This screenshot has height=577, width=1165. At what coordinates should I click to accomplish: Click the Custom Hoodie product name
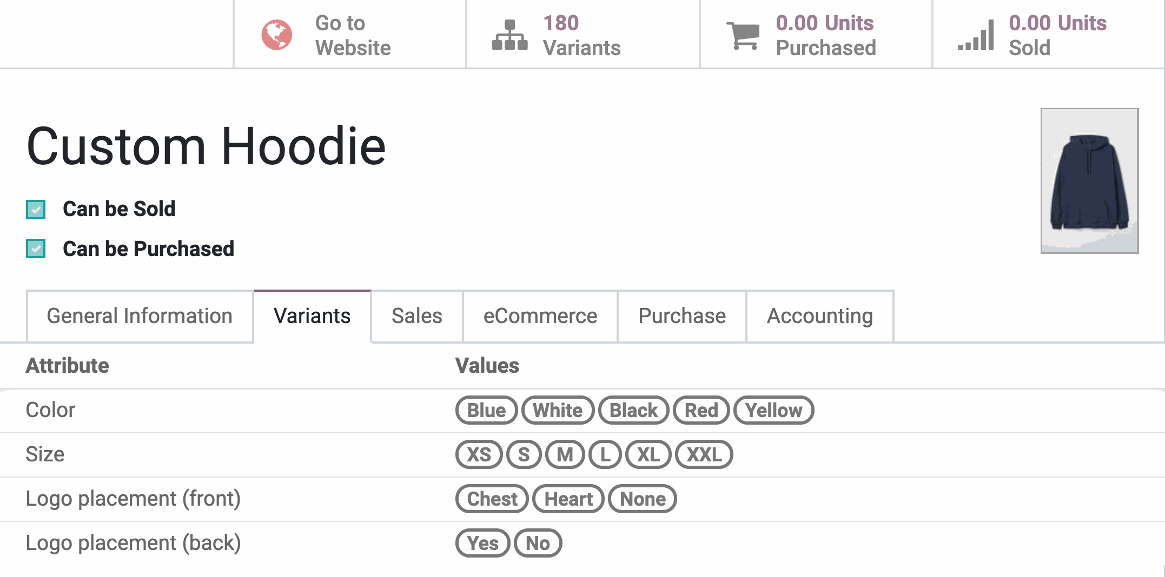(206, 146)
